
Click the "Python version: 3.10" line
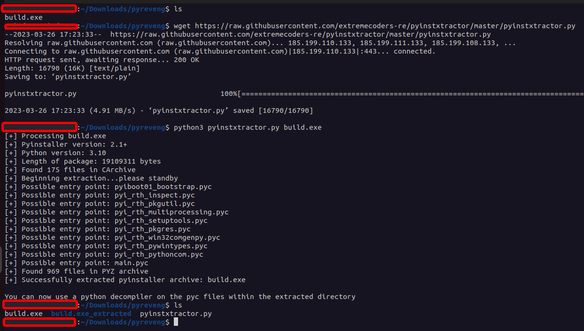(x=55, y=153)
